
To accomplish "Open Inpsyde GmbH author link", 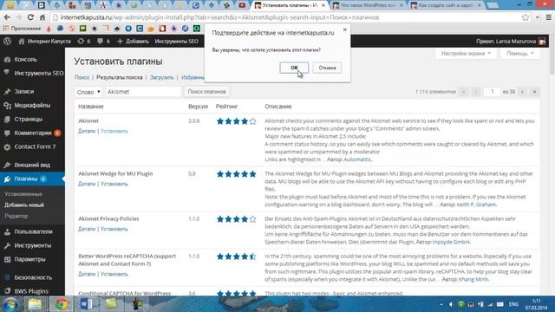I will click(451, 242).
